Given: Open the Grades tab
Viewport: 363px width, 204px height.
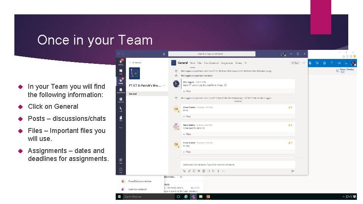Looking at the screenshot, I should pyautogui.click(x=239, y=63).
